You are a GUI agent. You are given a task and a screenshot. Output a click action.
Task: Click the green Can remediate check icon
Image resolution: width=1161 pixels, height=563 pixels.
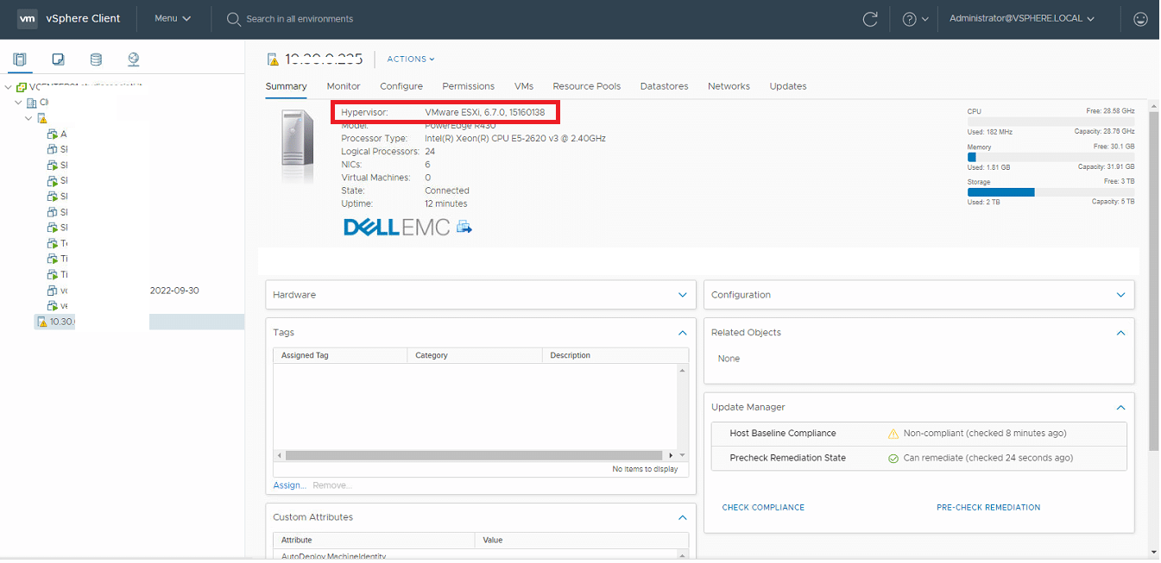(x=893, y=459)
